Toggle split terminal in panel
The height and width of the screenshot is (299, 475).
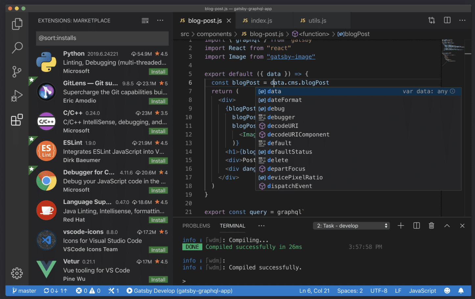(417, 226)
